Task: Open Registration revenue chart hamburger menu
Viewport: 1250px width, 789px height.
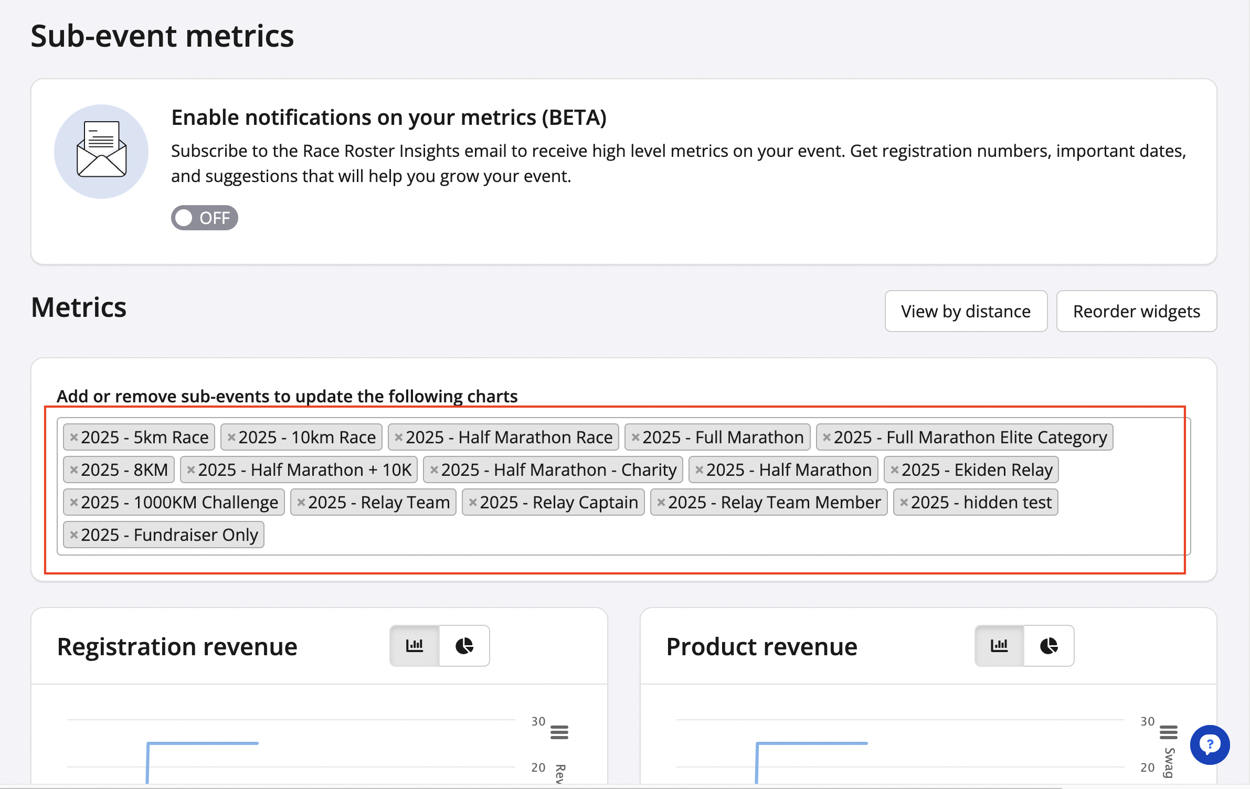Action: 559,732
